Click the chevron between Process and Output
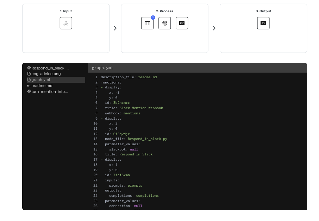The image size is (319, 221). pyautogui.click(x=214, y=28)
